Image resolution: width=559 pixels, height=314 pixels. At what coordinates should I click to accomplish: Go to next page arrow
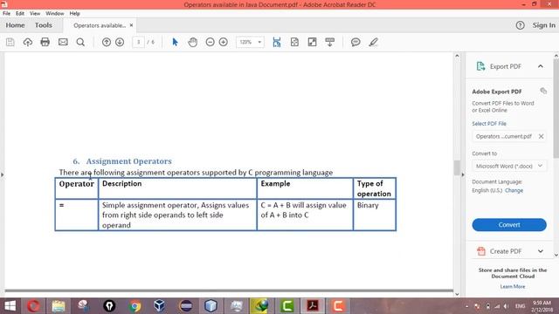click(x=120, y=42)
